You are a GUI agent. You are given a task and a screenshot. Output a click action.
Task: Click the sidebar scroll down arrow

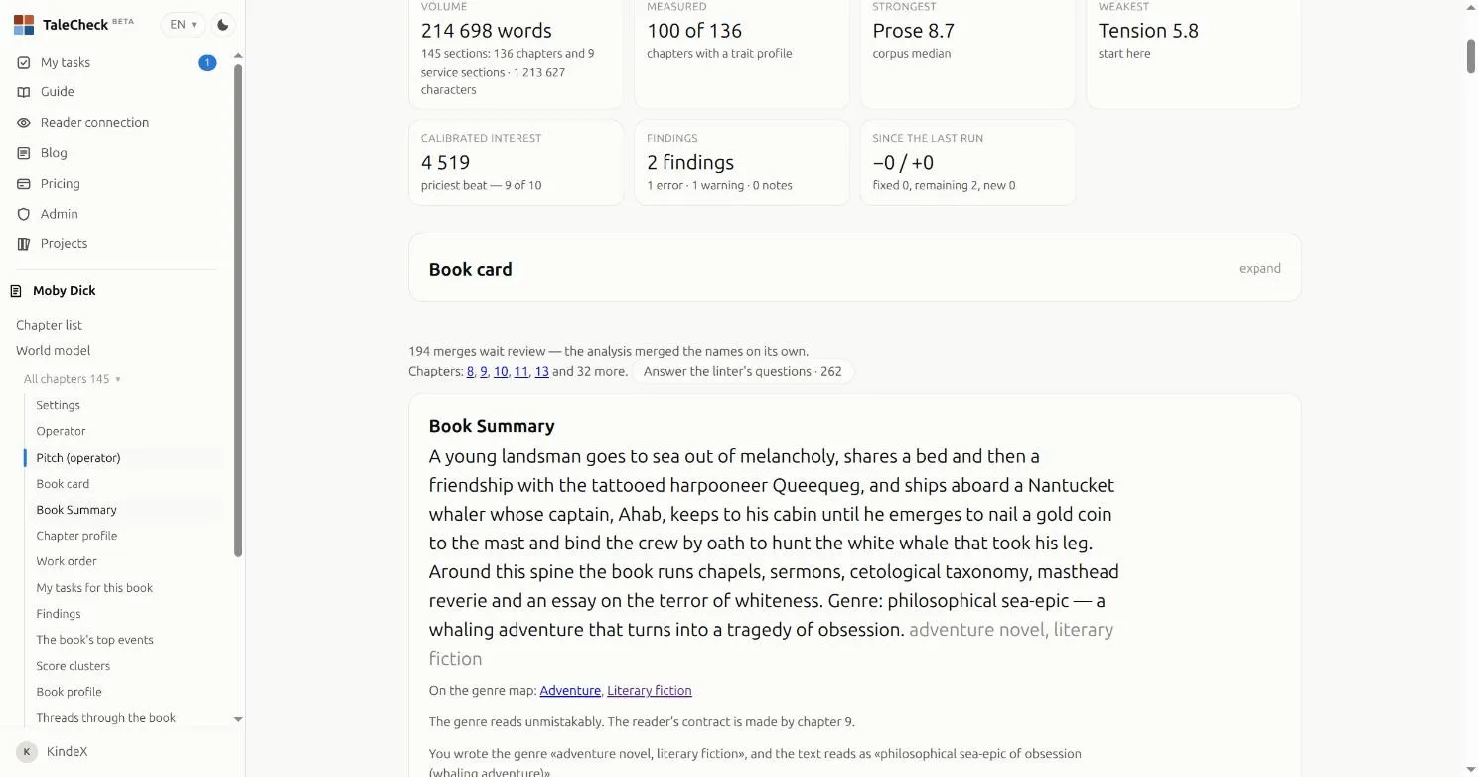(238, 719)
